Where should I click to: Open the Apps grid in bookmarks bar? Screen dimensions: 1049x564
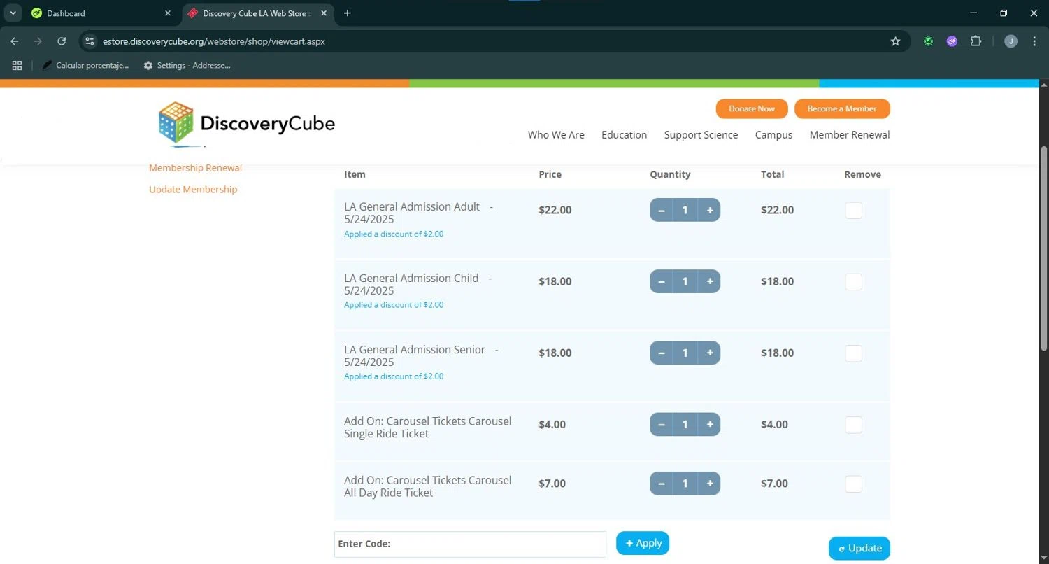[17, 65]
